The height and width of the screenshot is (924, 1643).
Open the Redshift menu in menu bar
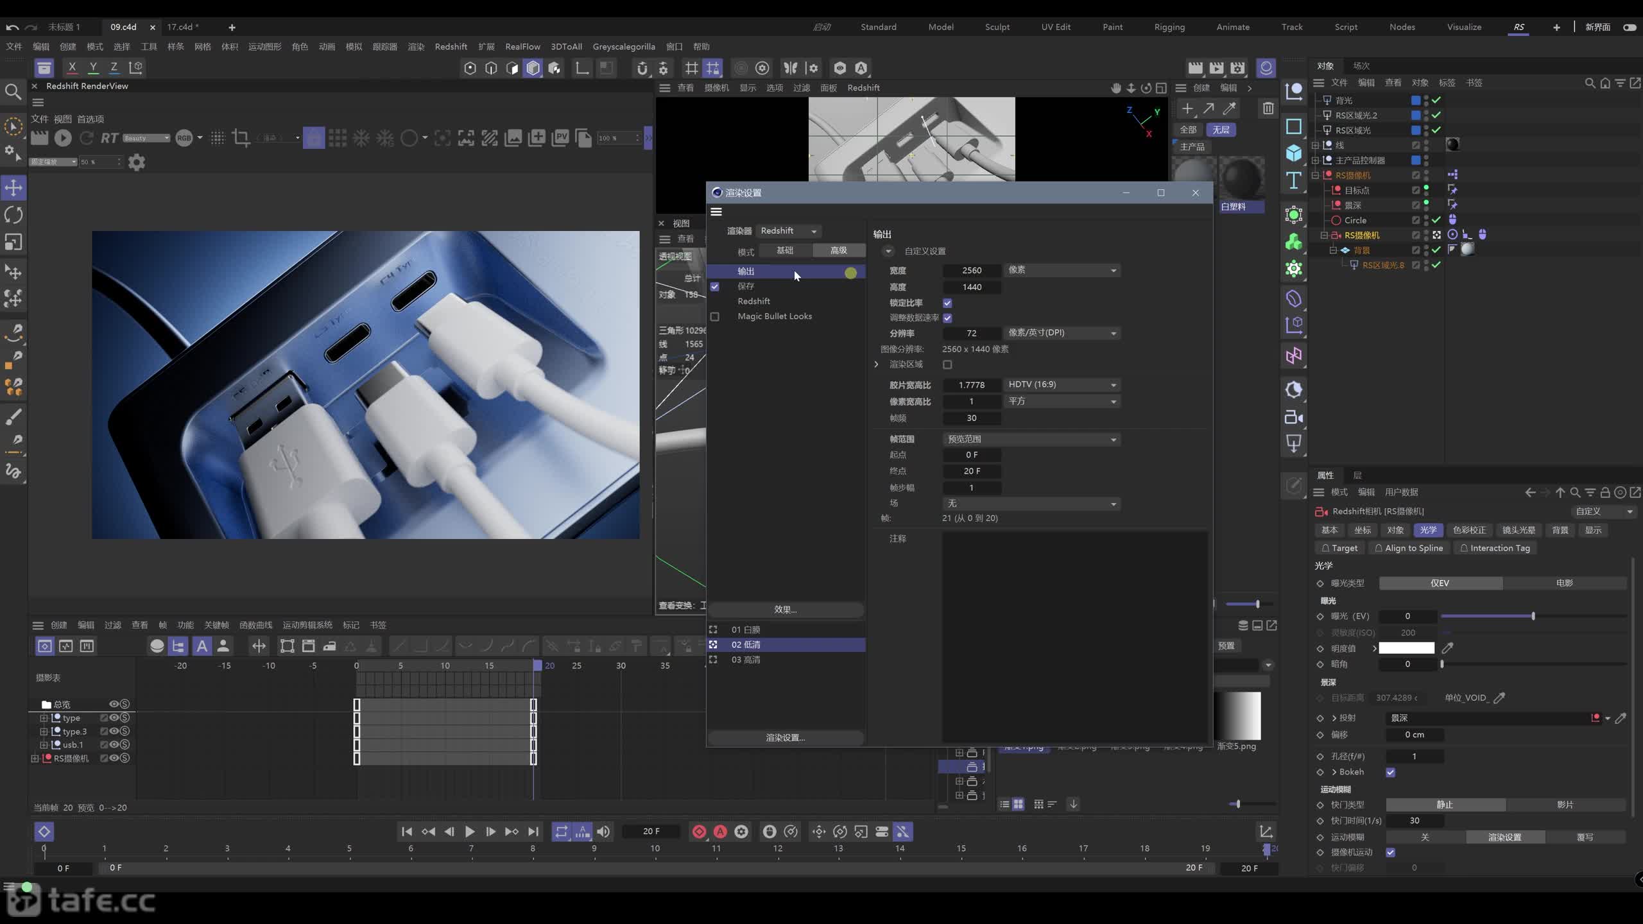[451, 46]
